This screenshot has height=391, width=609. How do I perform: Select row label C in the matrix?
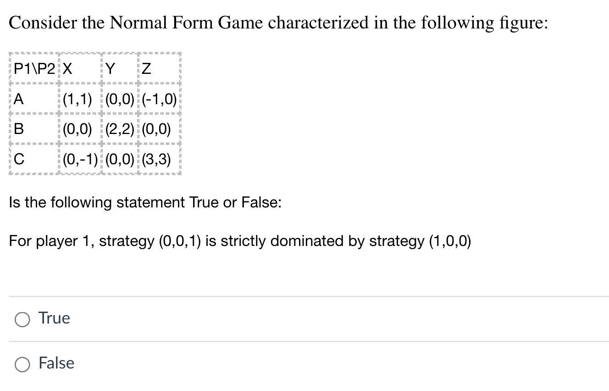[x=17, y=159]
